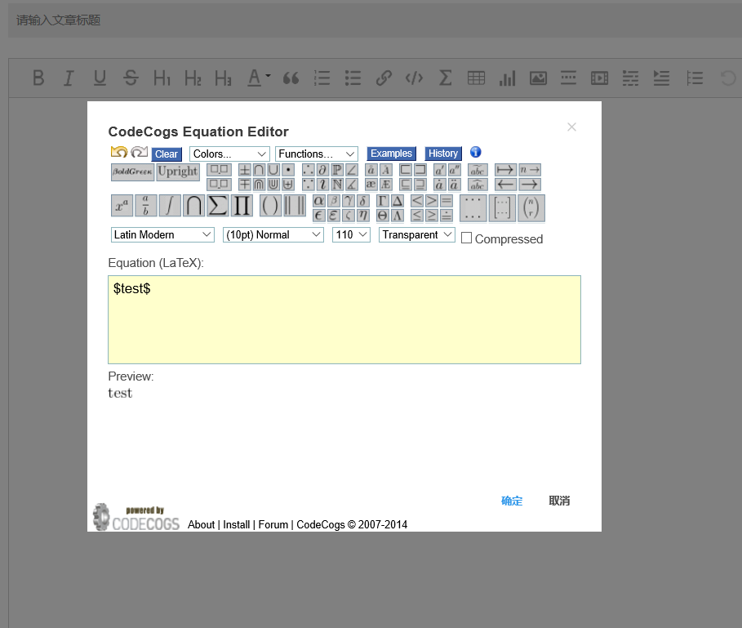Insert the maps-to arrow
The image size is (742, 628).
505,169
